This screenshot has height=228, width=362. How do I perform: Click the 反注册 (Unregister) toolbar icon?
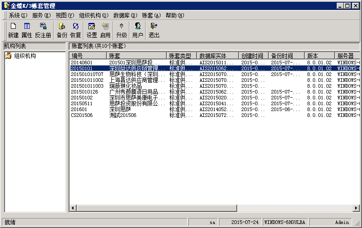(x=43, y=31)
